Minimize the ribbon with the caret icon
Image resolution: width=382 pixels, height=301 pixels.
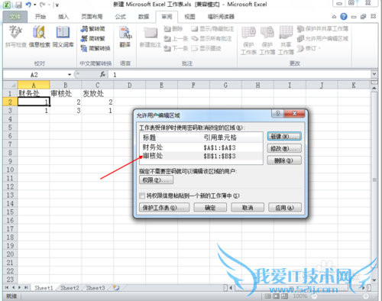334,17
